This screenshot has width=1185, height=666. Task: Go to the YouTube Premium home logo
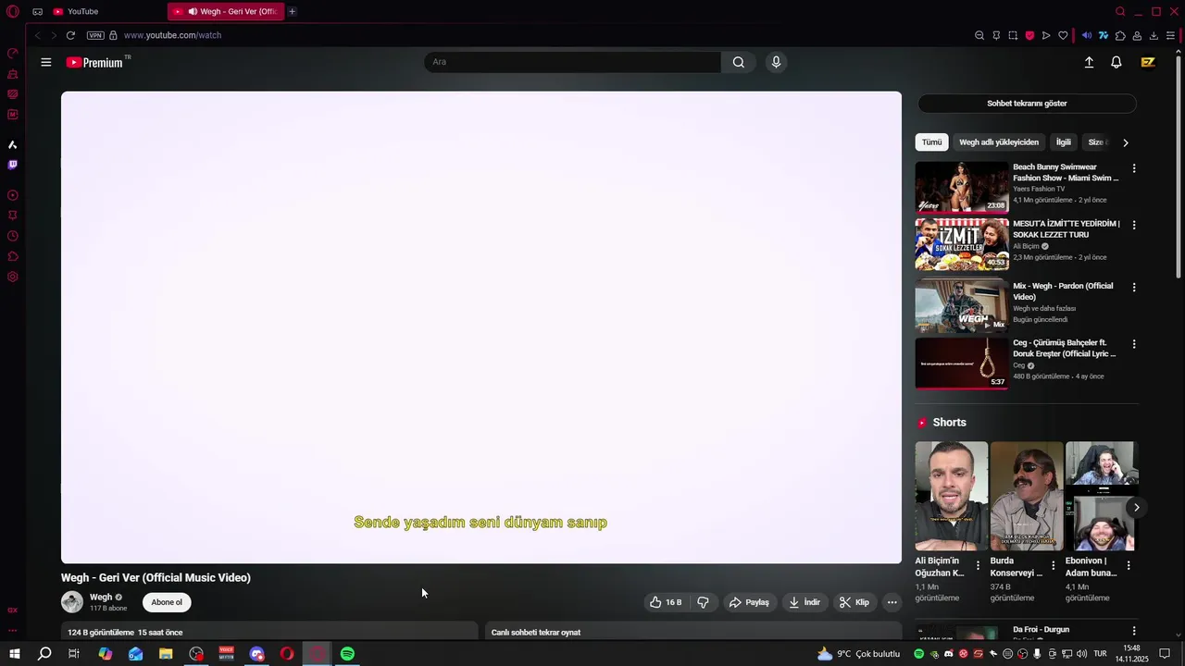tap(94, 62)
